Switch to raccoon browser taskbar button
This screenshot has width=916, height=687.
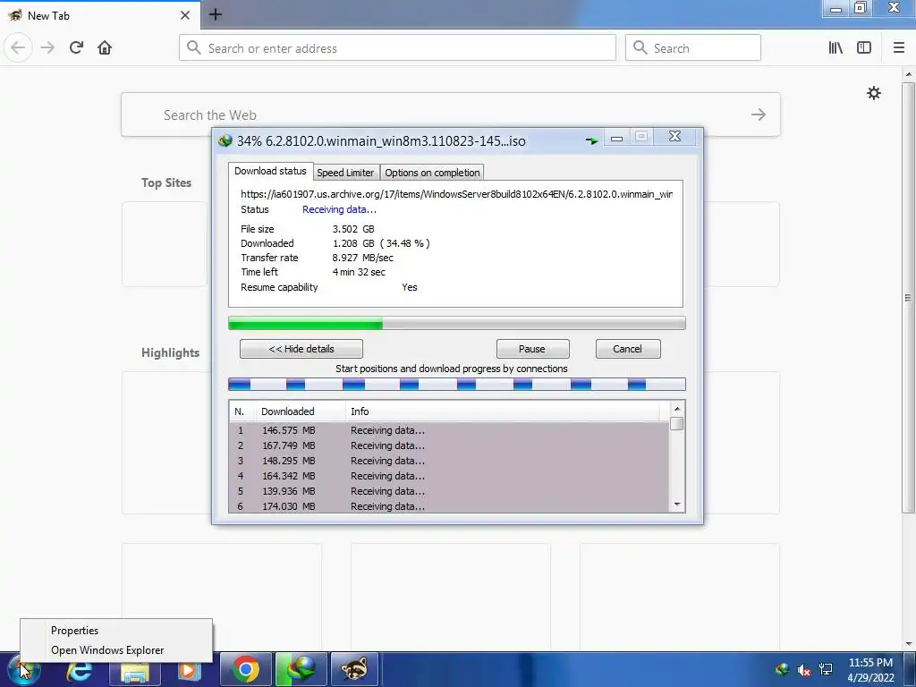pos(354,669)
